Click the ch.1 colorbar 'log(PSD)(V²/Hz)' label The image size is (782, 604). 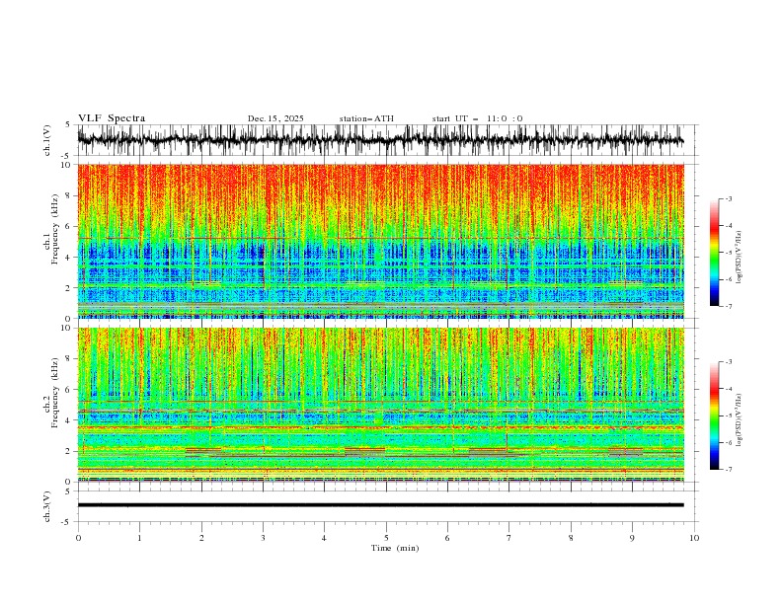click(740, 258)
